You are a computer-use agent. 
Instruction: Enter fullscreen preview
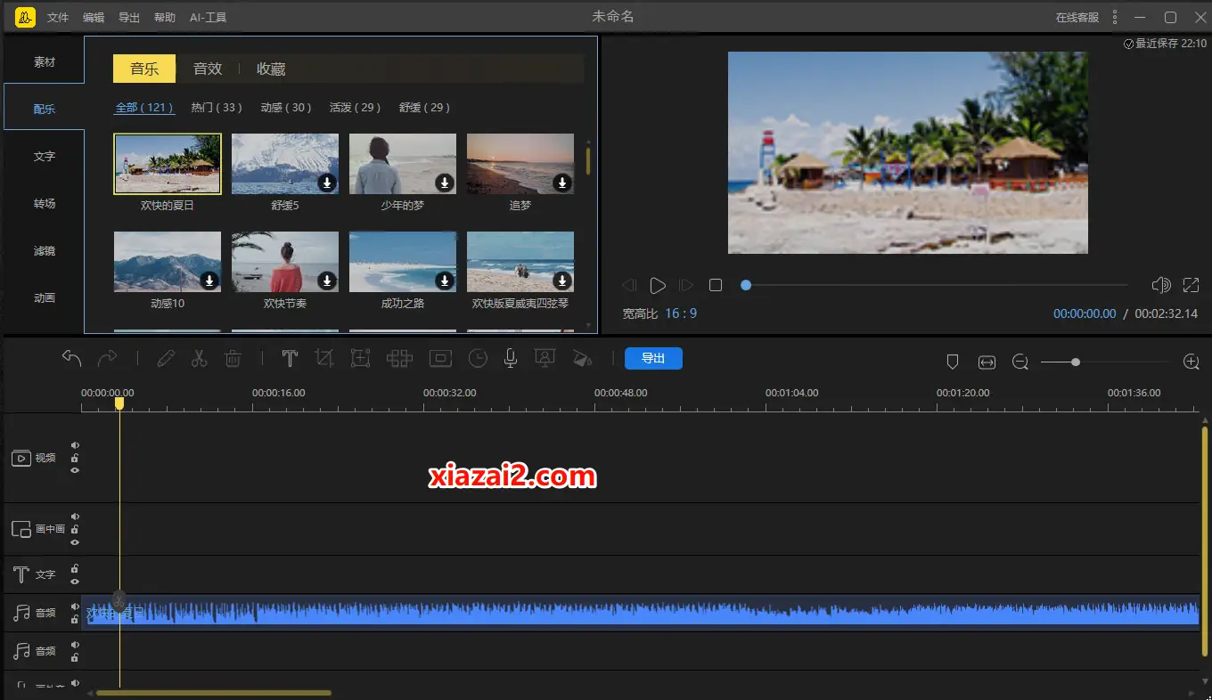coord(1191,285)
